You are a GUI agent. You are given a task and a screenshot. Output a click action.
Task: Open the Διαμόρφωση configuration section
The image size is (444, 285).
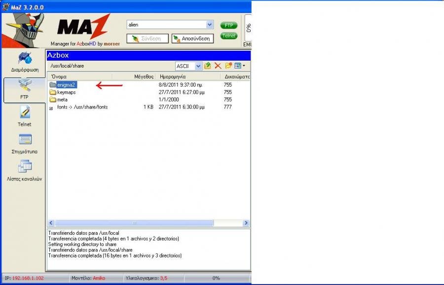click(25, 62)
